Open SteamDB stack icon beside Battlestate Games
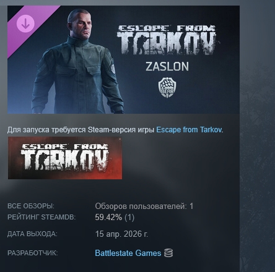Viewport: 275px width, 272px height. [168, 253]
